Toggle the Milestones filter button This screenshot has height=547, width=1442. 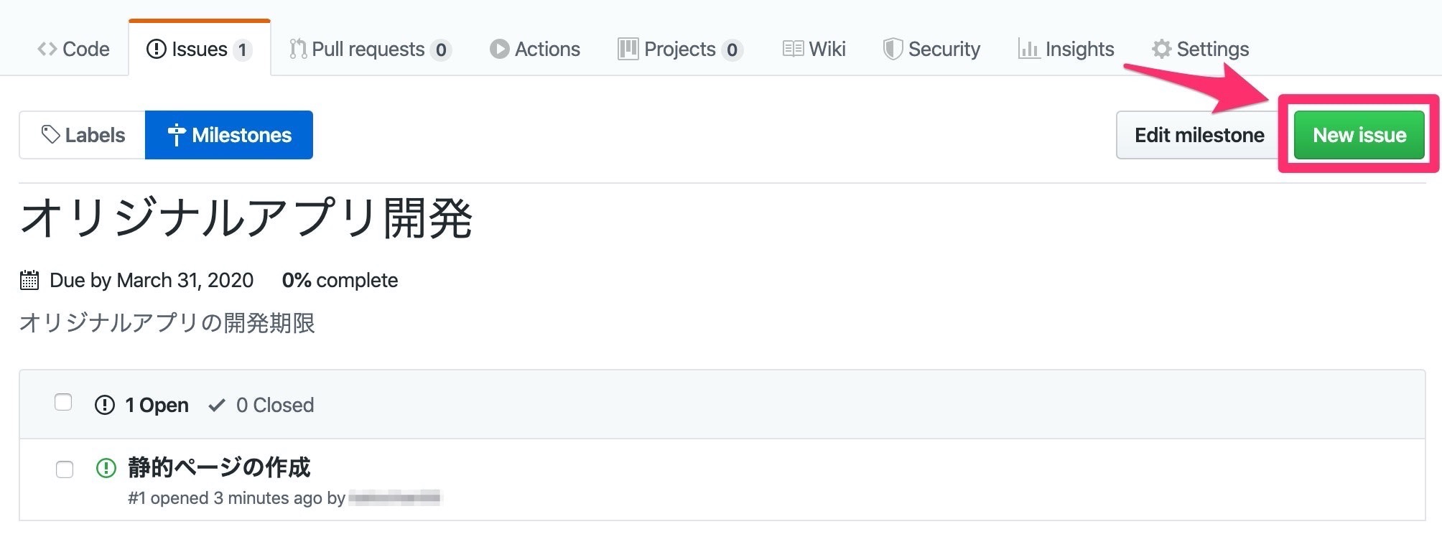point(228,134)
